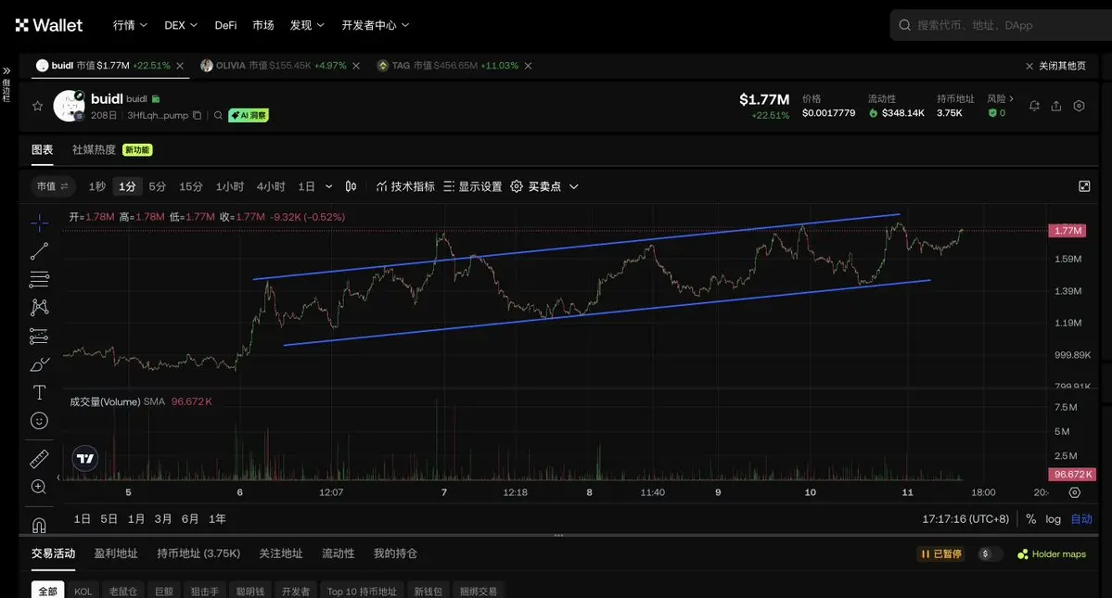Expand the 行情 navigation dropdown

pyautogui.click(x=130, y=26)
